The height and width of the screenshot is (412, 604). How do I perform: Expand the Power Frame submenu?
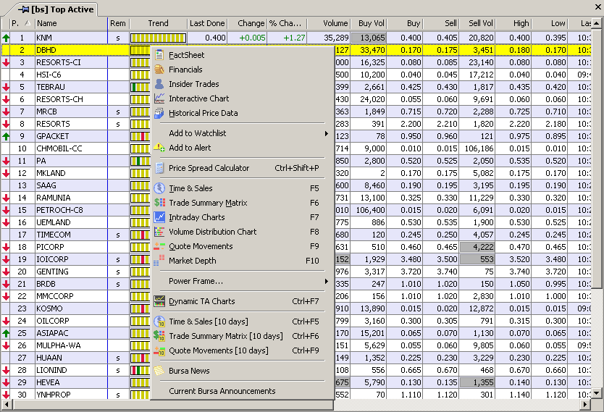pos(327,281)
